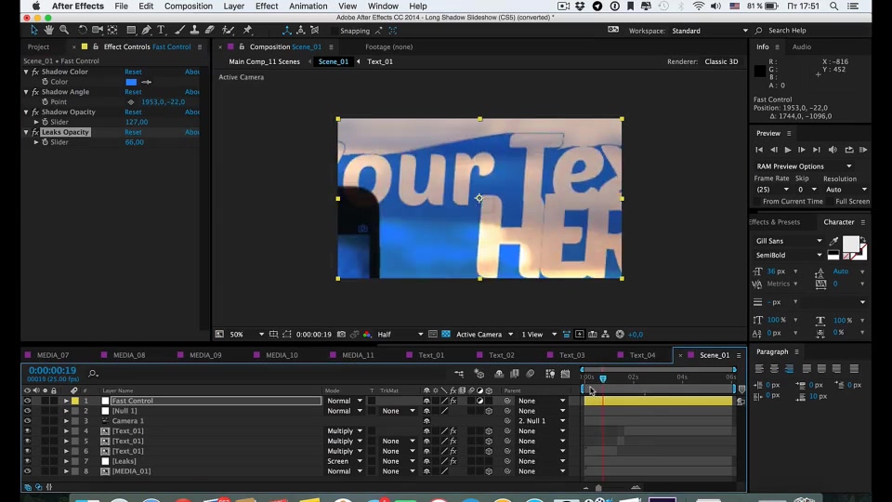
Task: Hide the [Null 1] layer eye
Action: tap(27, 411)
